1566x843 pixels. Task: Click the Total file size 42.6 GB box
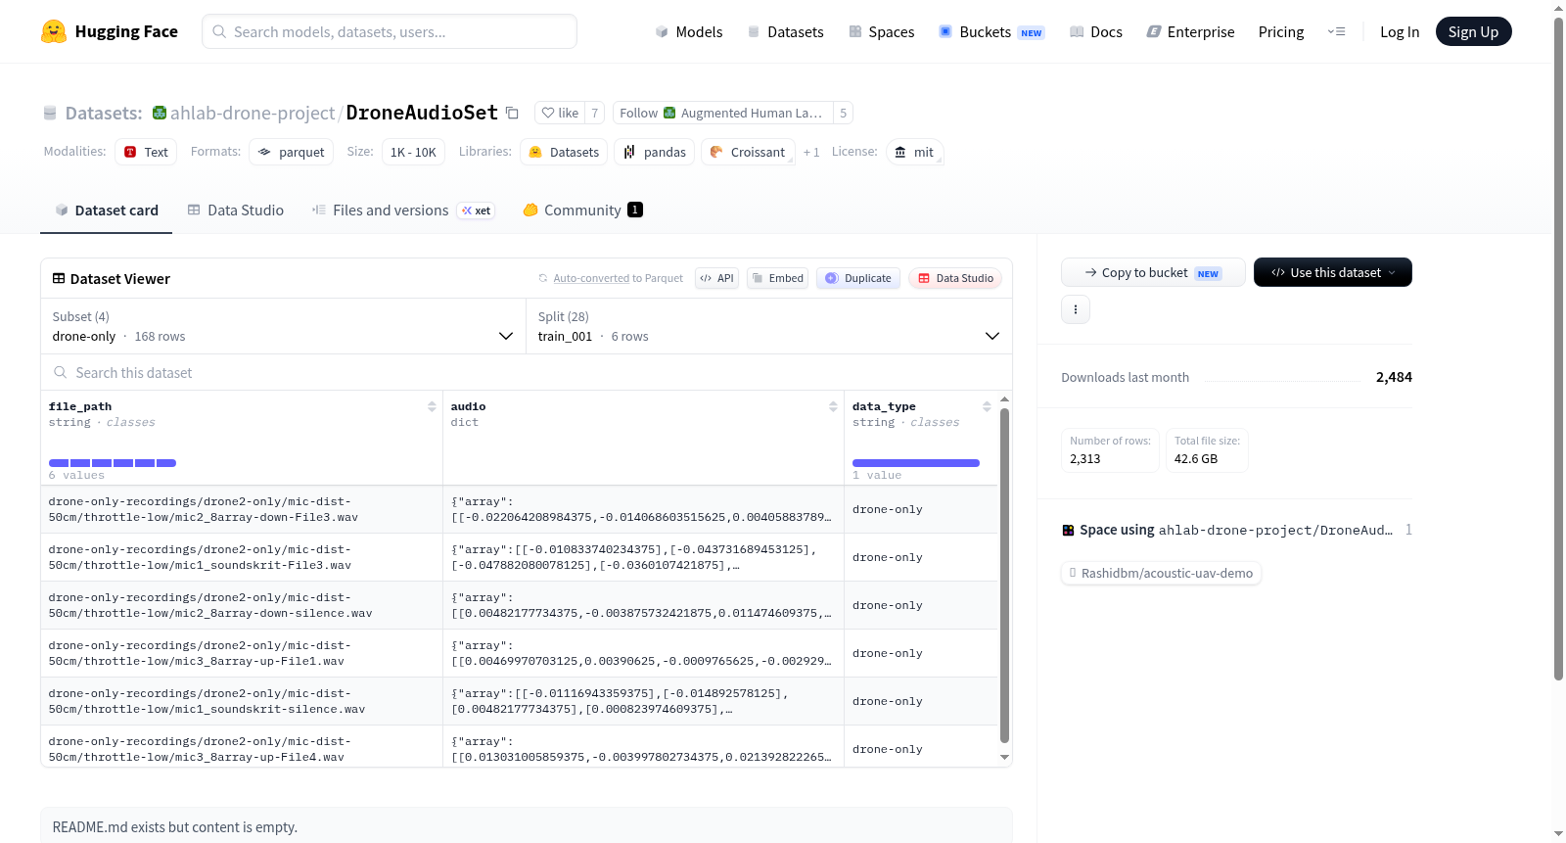click(1207, 450)
